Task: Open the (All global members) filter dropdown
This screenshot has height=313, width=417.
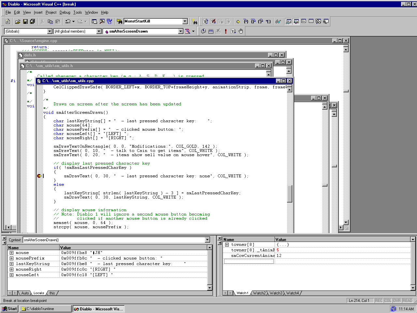Action: click(99, 31)
